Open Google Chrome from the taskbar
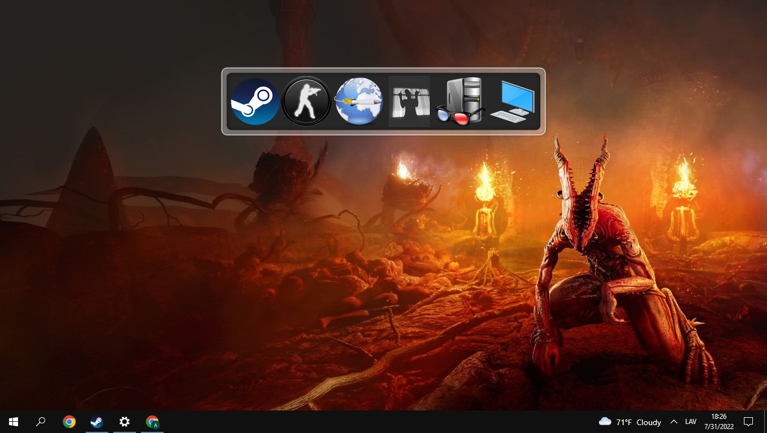 point(69,422)
